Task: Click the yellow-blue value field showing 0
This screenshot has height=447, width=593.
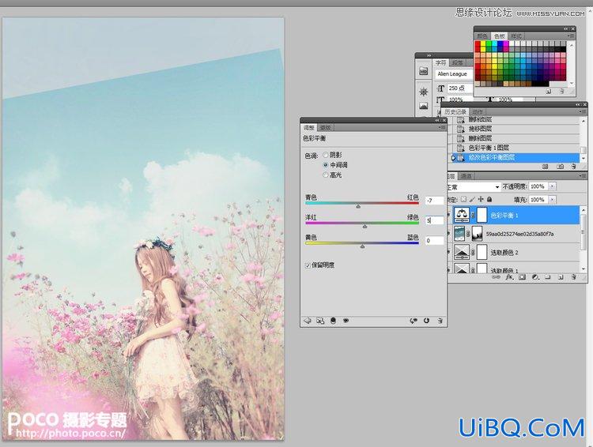Action: tap(434, 240)
